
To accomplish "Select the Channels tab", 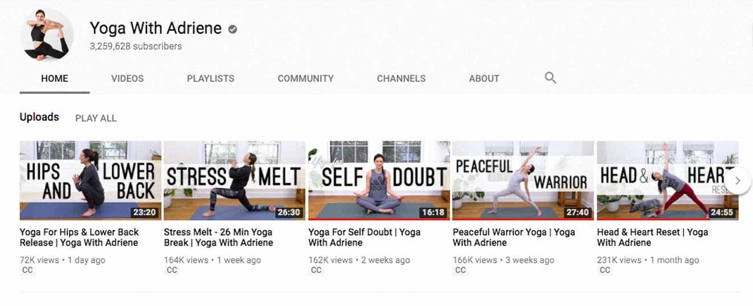I will (x=401, y=79).
